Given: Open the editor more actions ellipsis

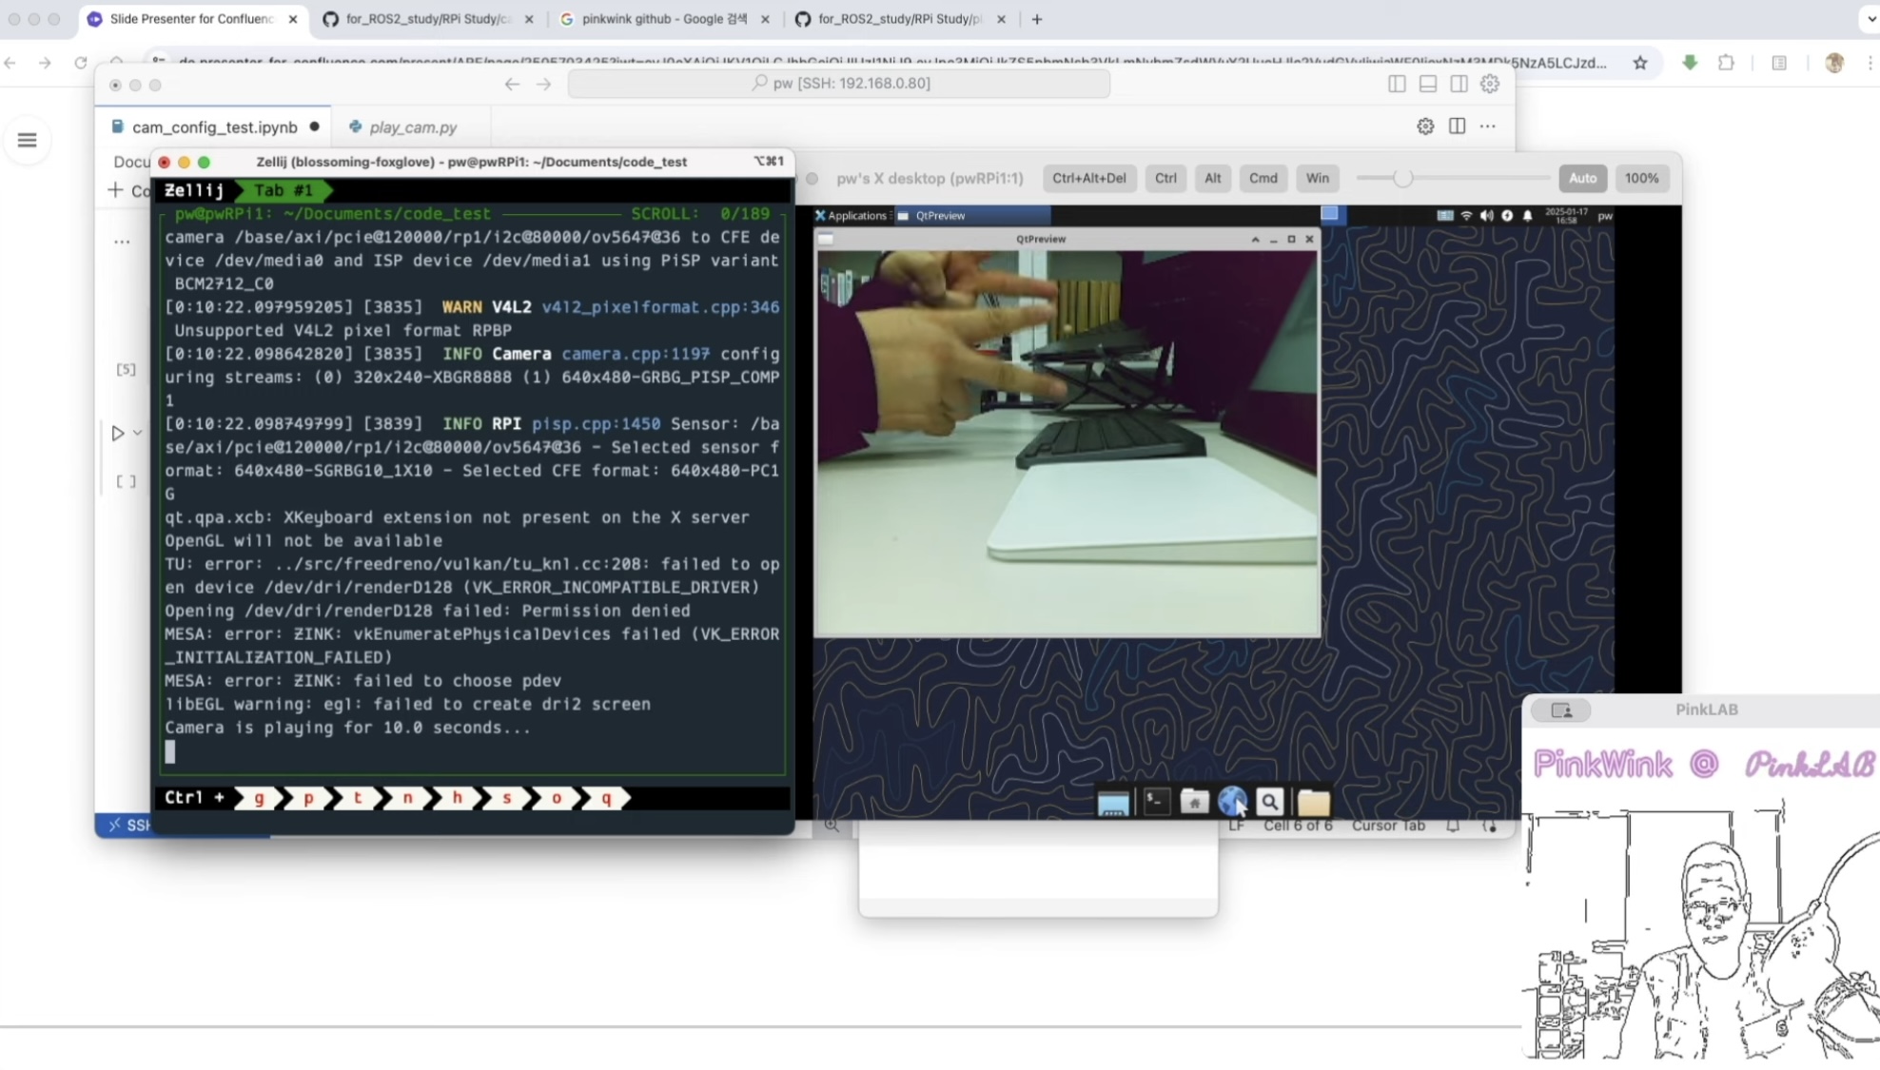Looking at the screenshot, I should [1488, 126].
